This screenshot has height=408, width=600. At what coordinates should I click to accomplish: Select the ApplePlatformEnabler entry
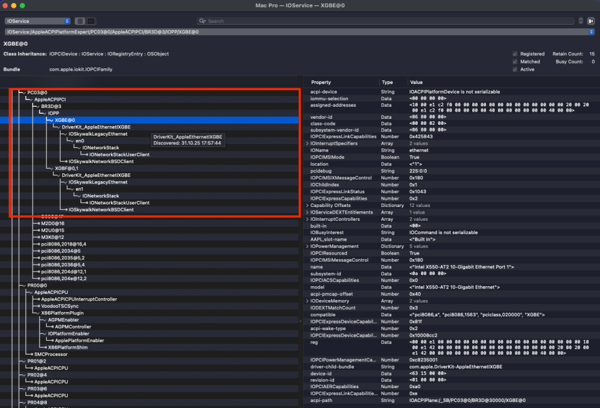(79, 341)
